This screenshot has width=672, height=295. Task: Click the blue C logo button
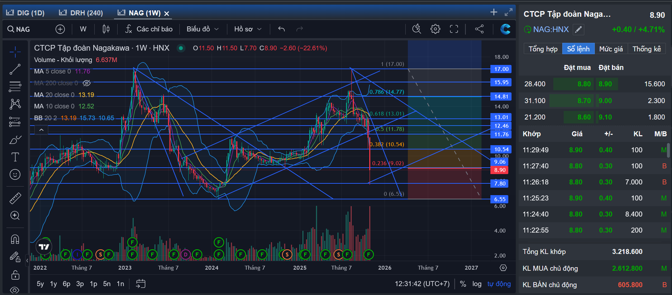(505, 29)
